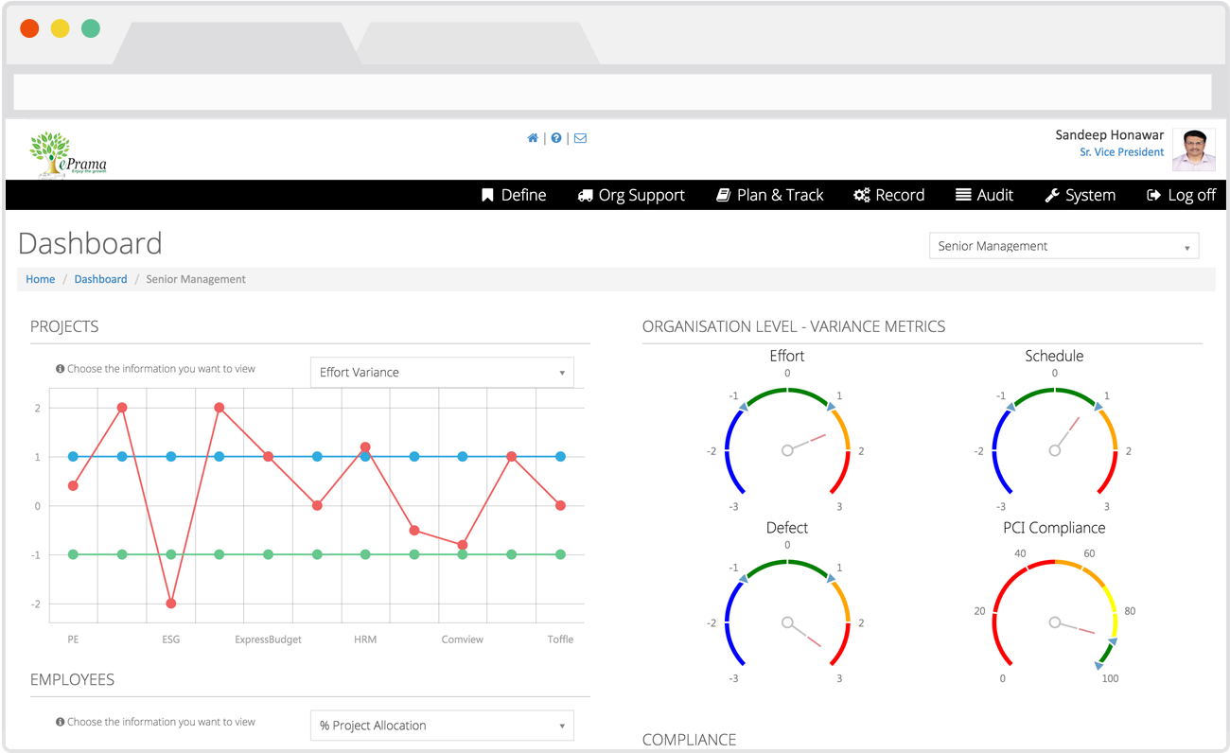The width and height of the screenshot is (1230, 753).
Task: Click the envelope mail icon
Action: [x=580, y=138]
